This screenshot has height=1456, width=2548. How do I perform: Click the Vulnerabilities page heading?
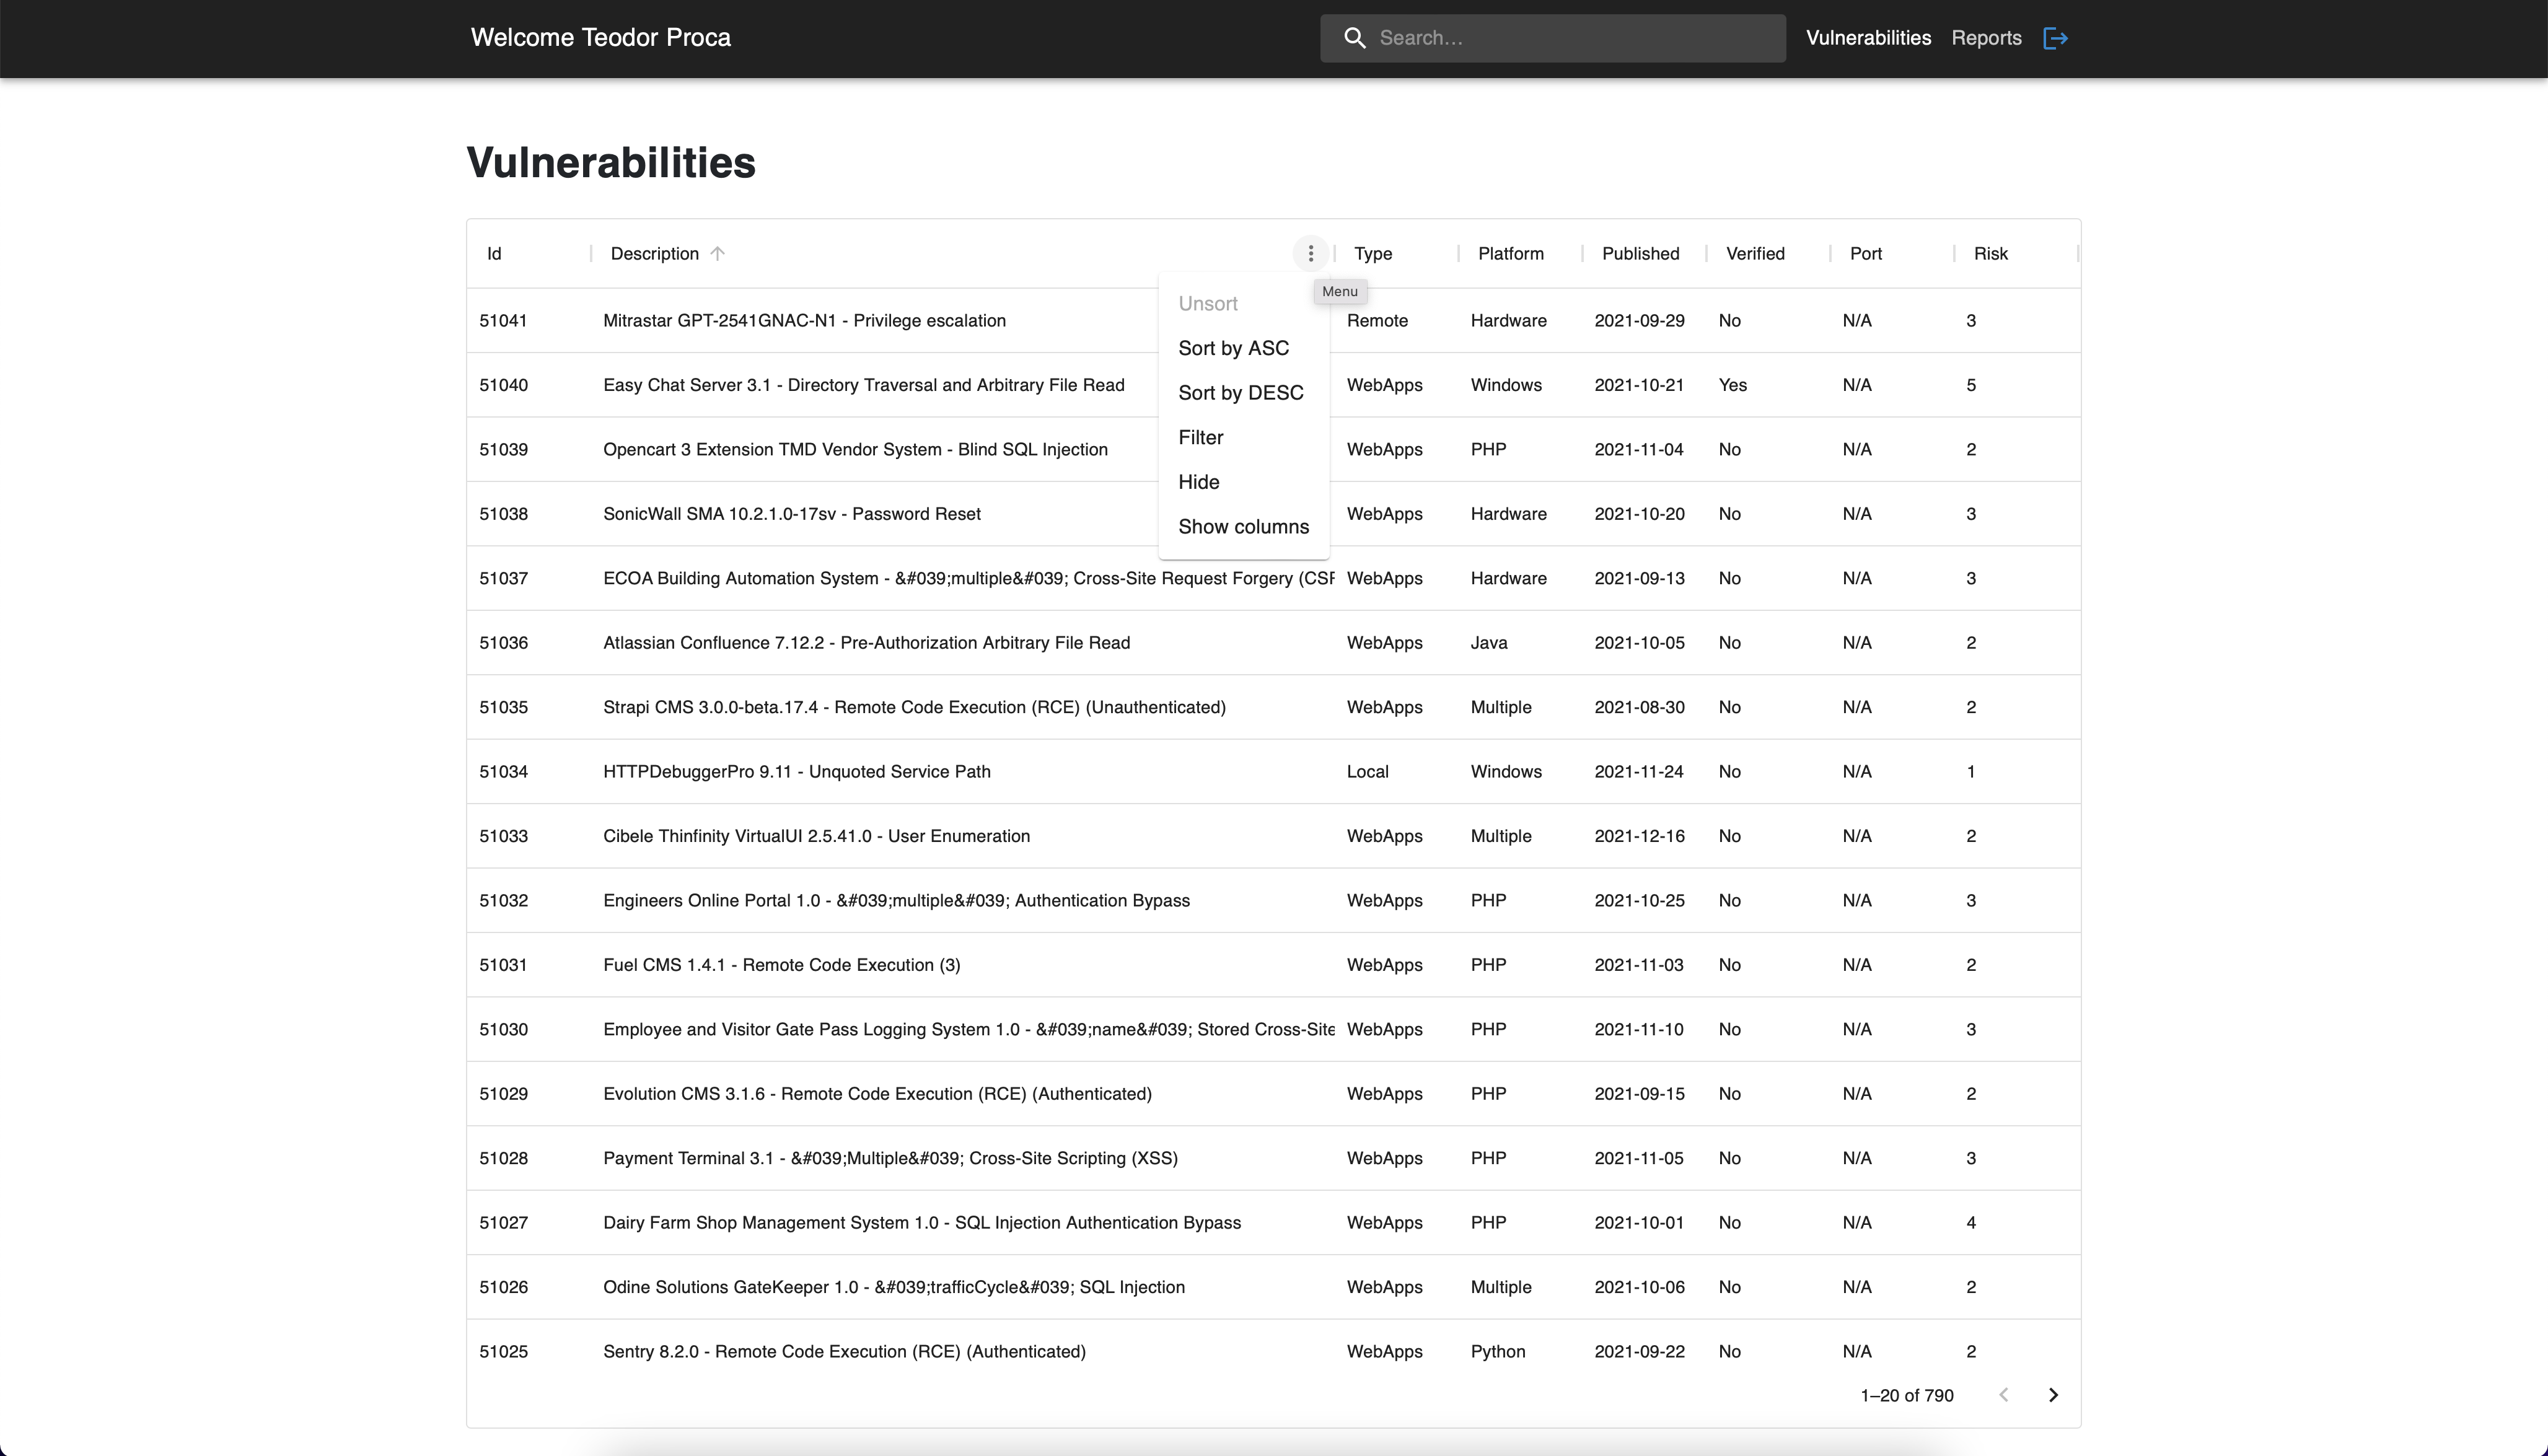tap(611, 163)
